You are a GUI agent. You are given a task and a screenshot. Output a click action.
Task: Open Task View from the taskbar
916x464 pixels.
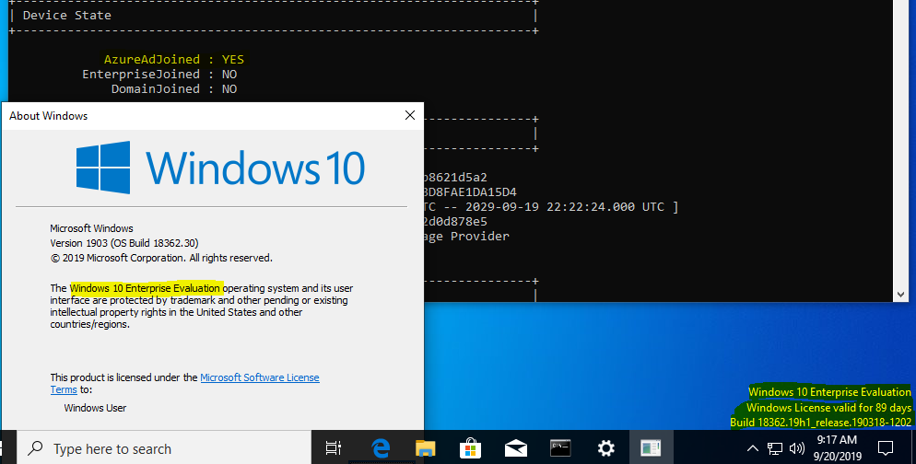pyautogui.click(x=334, y=448)
